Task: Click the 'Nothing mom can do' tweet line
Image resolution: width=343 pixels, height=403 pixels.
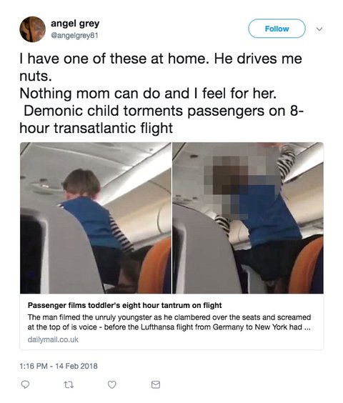Action: click(x=148, y=93)
